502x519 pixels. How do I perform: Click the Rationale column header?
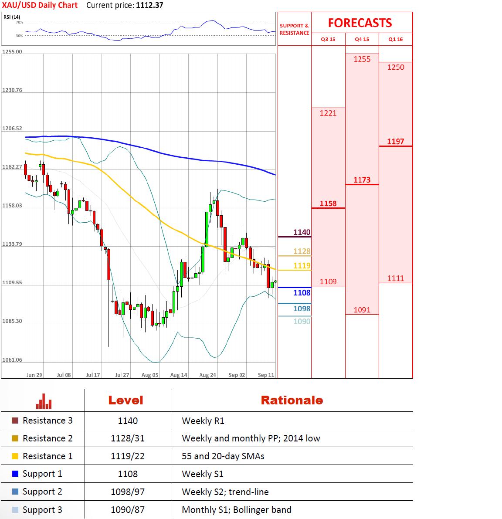pyautogui.click(x=292, y=400)
